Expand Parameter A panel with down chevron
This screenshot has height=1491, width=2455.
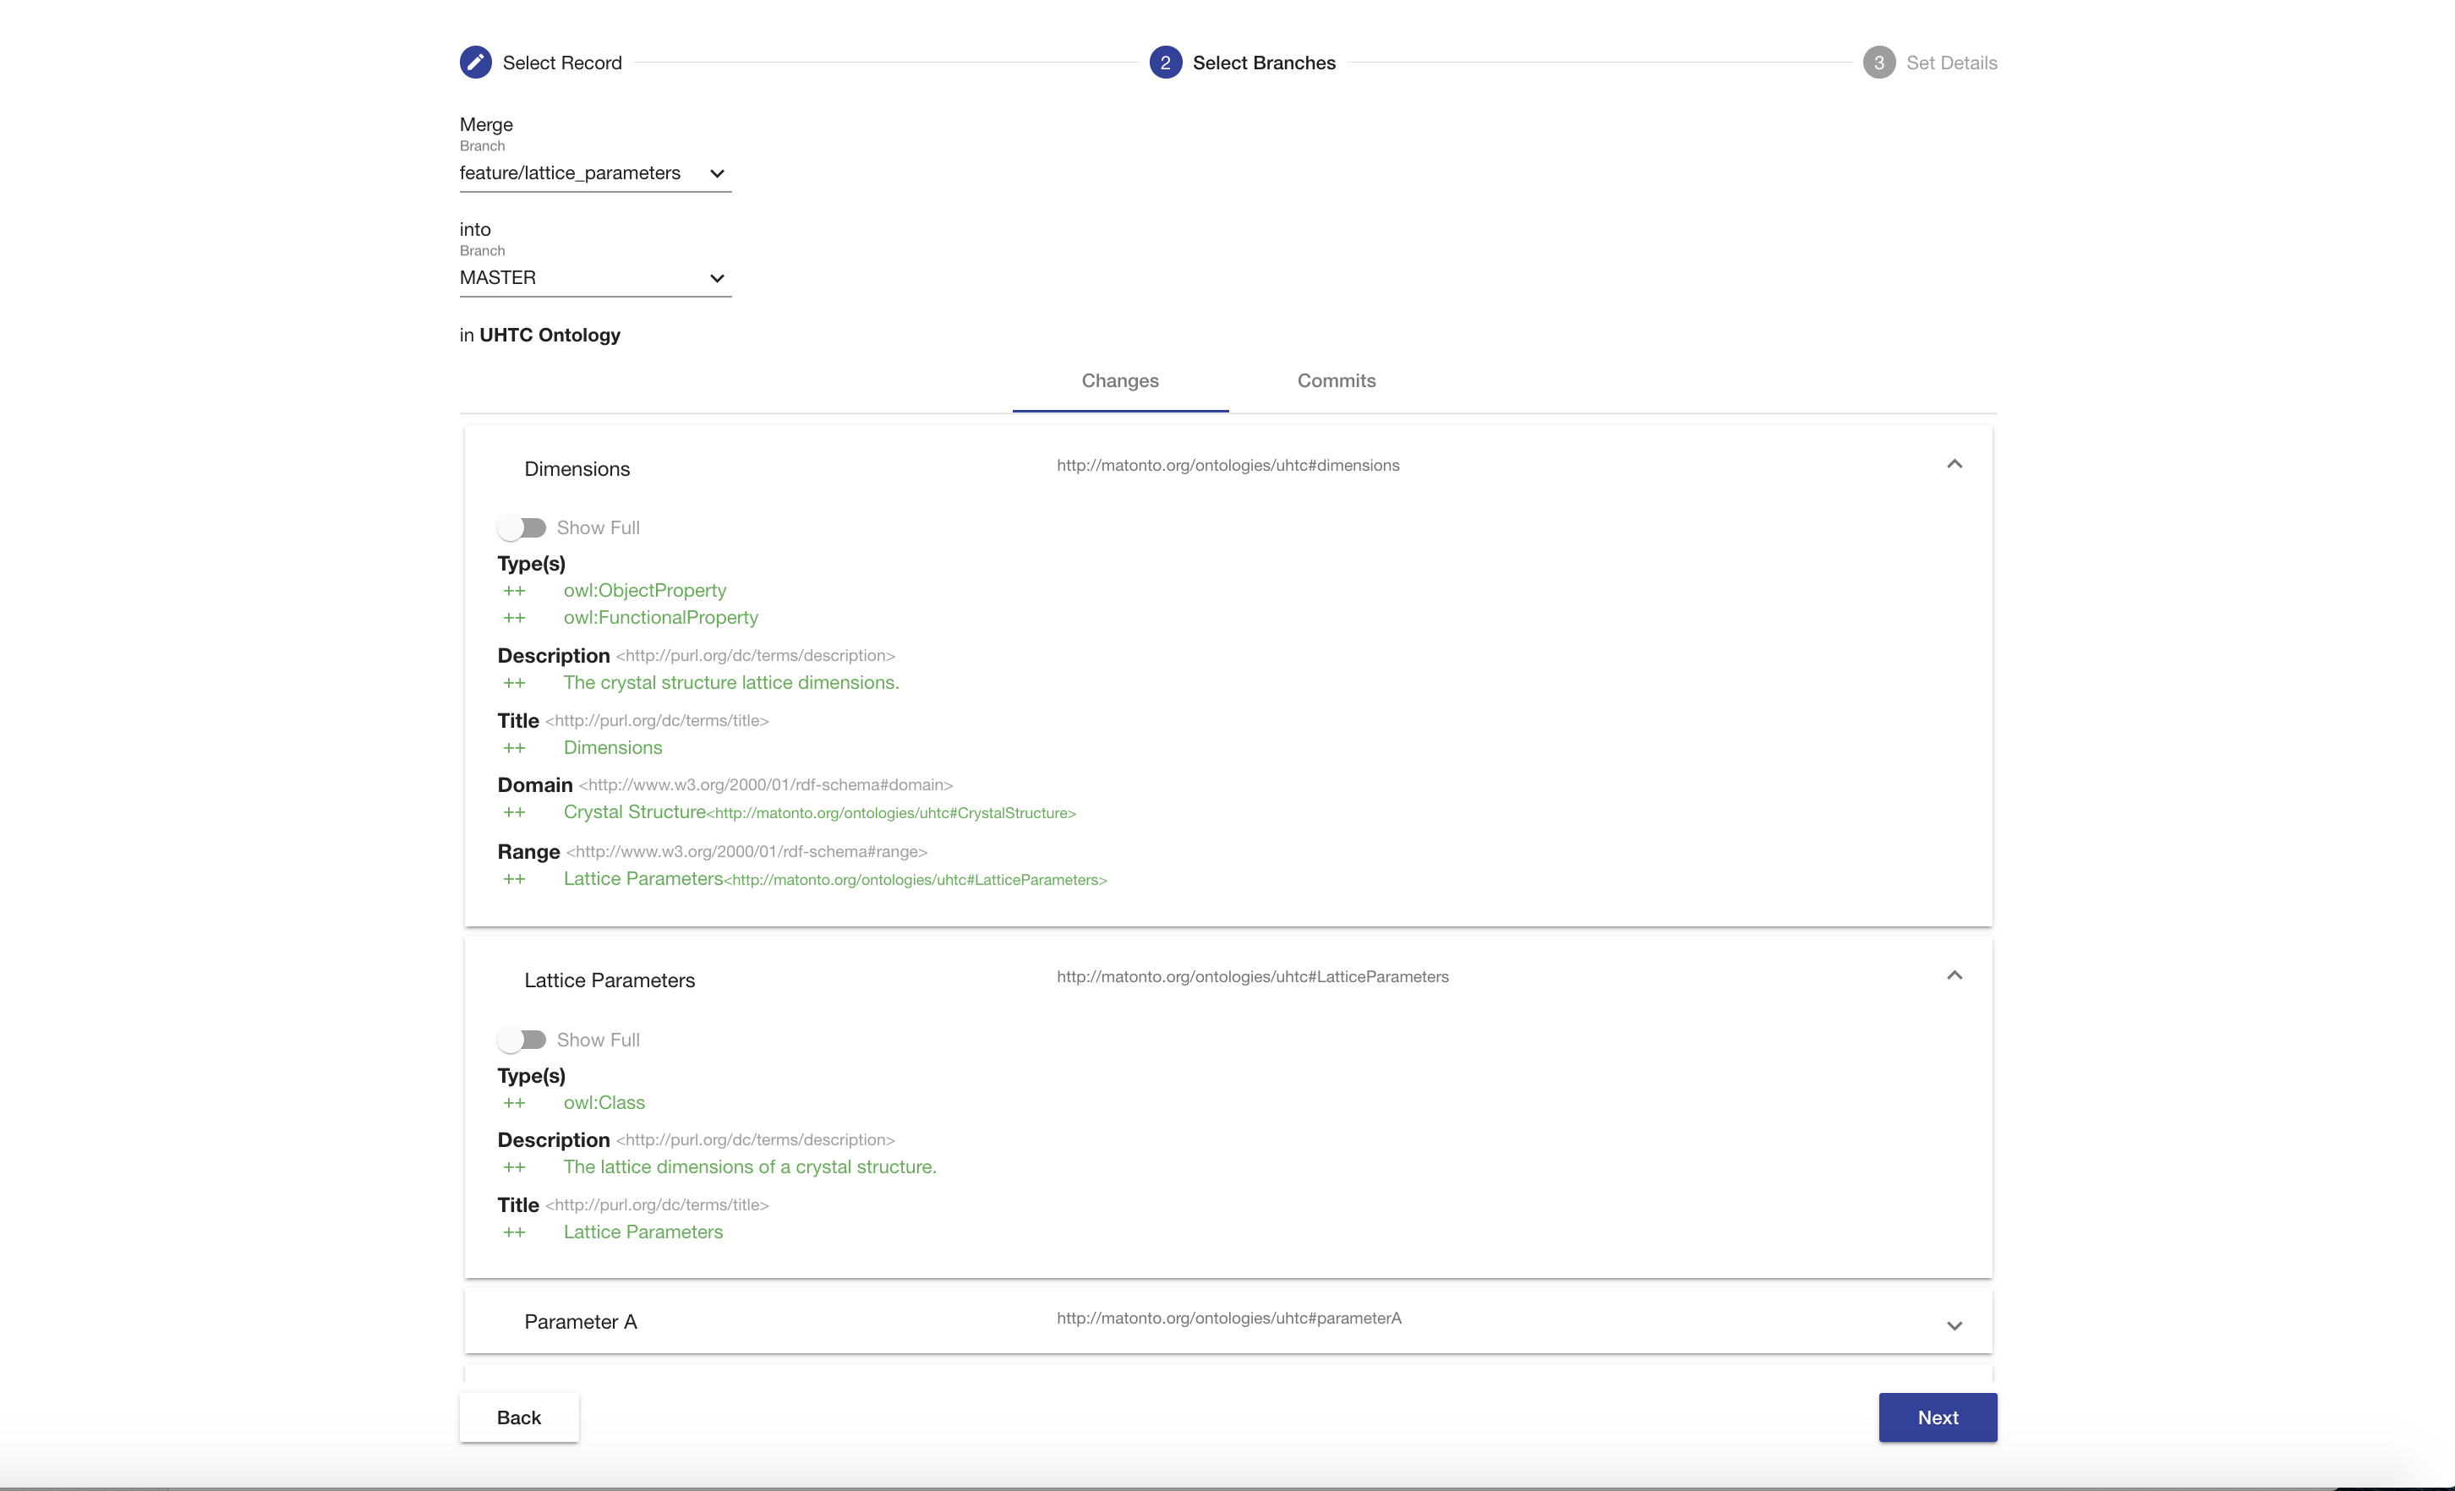pyautogui.click(x=1954, y=1325)
